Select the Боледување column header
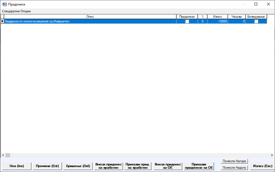This screenshot has height=172, width=275. click(x=256, y=16)
